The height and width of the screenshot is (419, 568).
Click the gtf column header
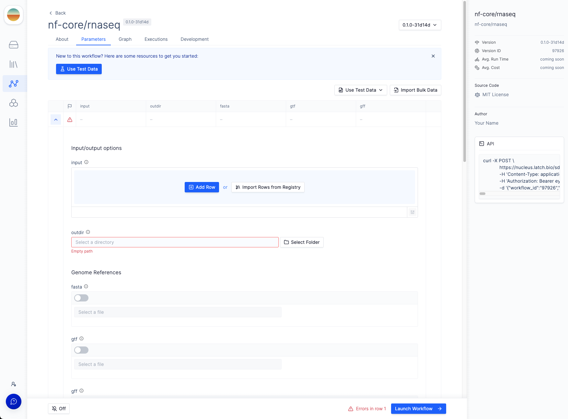321,106
